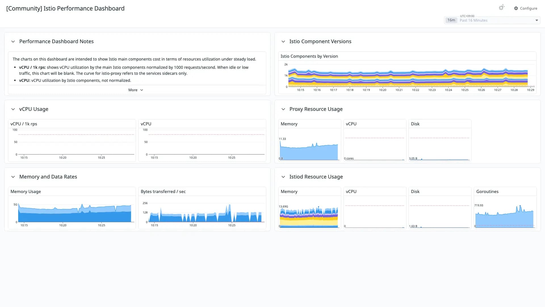The image size is (545, 307).
Task: Click the 719.93 value on Goroutines
Action: [x=479, y=205]
